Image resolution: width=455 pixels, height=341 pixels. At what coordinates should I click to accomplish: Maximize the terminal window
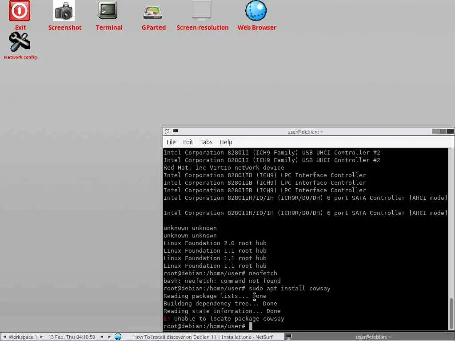[x=443, y=131]
